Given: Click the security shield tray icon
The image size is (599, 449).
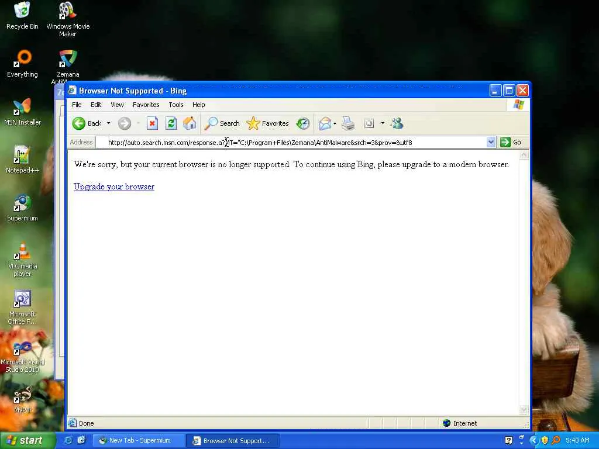Looking at the screenshot, I should pyautogui.click(x=545, y=440).
